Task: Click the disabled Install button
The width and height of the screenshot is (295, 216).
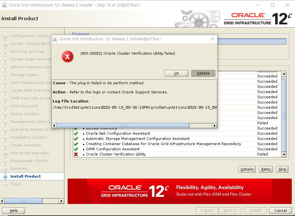Action: (255, 210)
